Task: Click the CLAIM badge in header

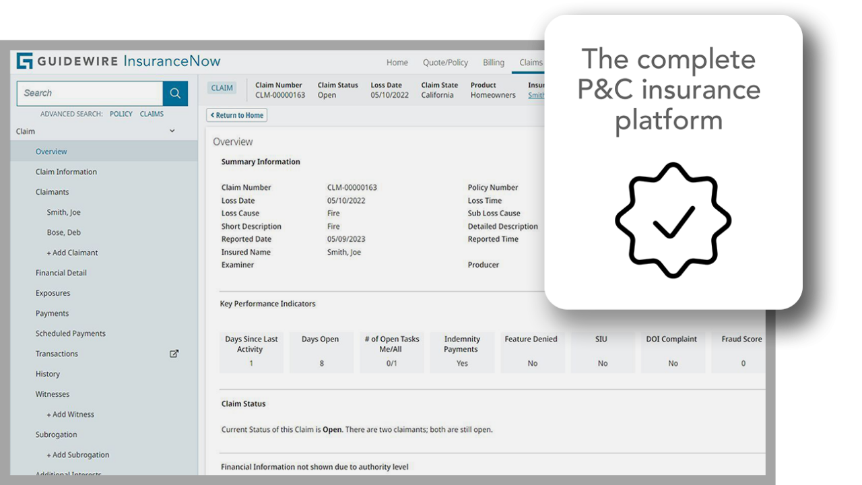Action: click(222, 88)
